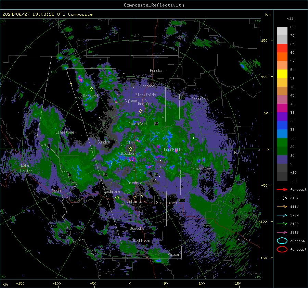Select the light grey 80 dBZ swatch
Image resolution: width=308 pixels, height=288 pixels.
tap(282, 31)
